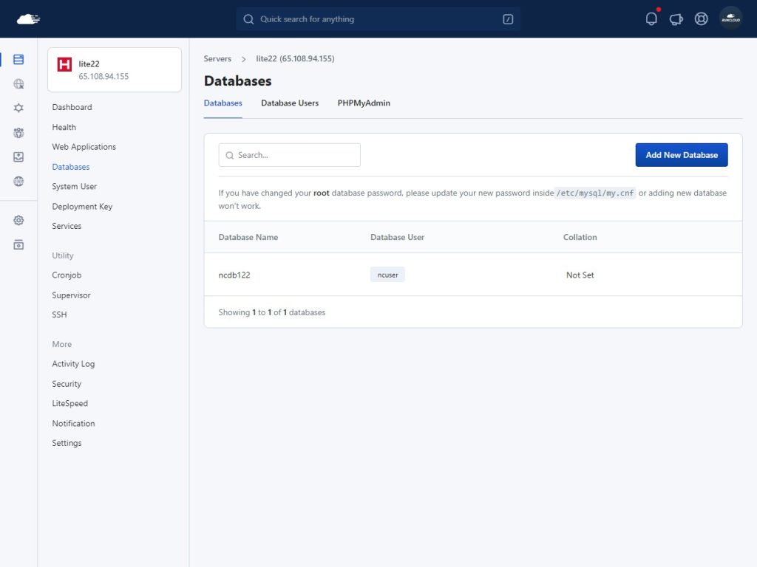Open the PHPMyAdmin tab
The height and width of the screenshot is (567, 757).
point(364,103)
